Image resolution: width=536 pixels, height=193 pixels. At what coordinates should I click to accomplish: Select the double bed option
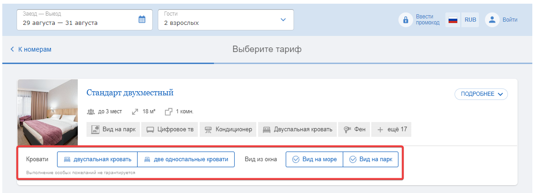click(98, 159)
